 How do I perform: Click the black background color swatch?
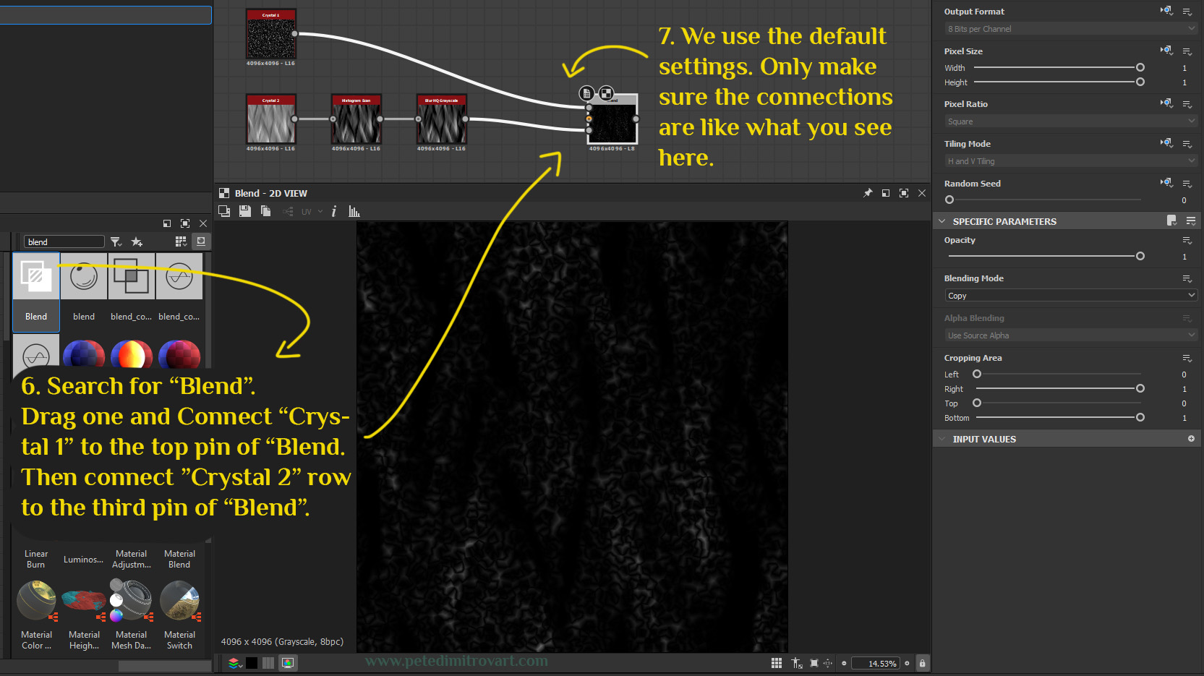point(252,663)
